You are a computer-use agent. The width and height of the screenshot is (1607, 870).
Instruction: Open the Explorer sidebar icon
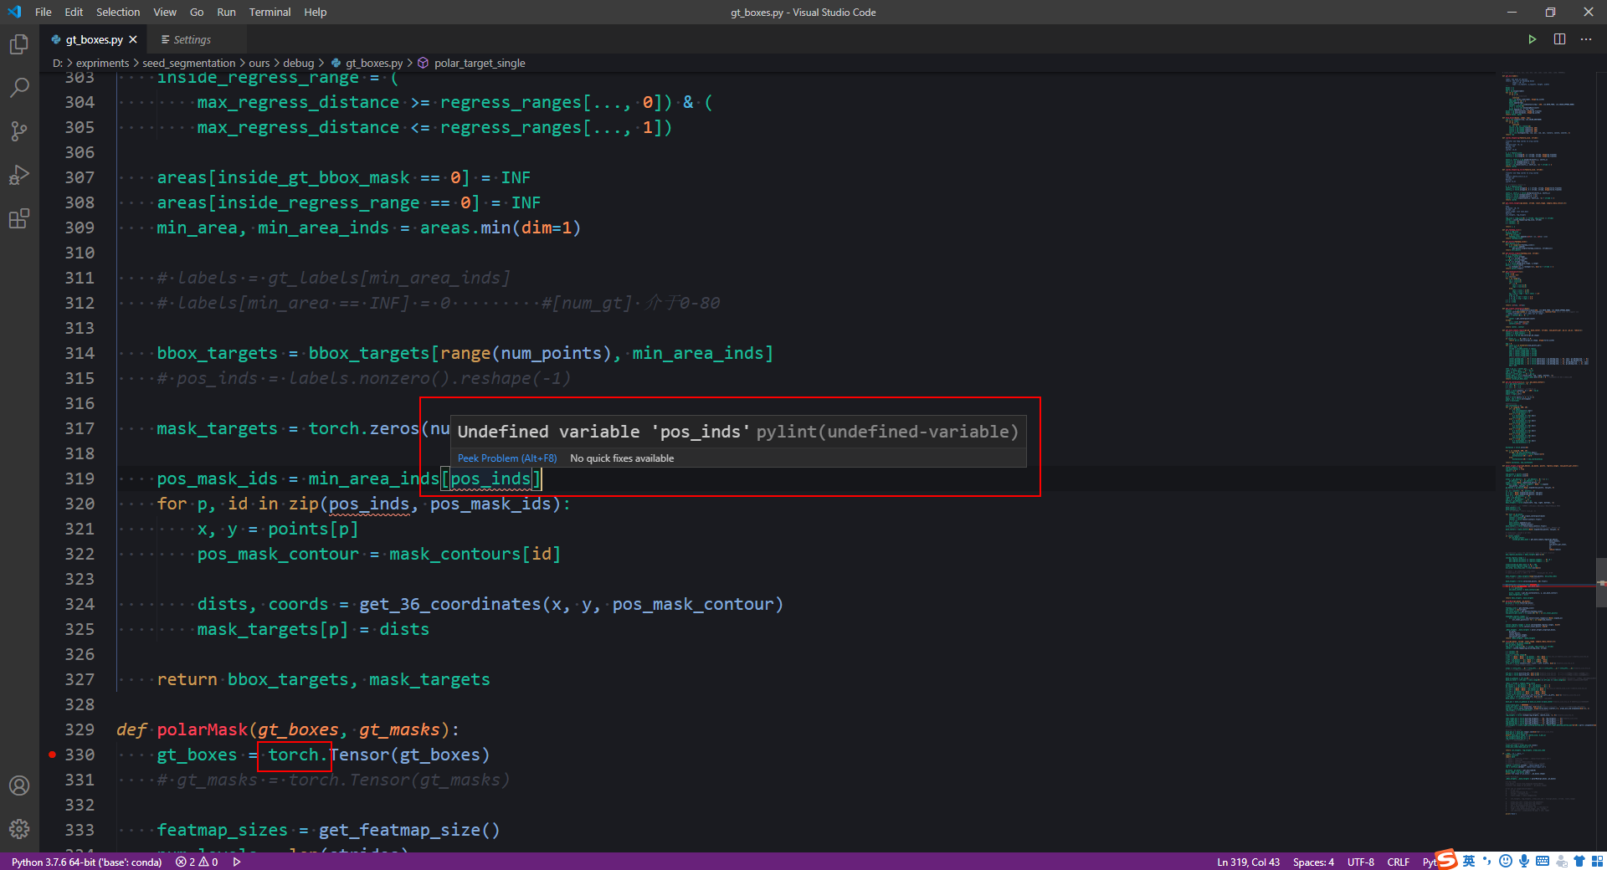tap(18, 44)
